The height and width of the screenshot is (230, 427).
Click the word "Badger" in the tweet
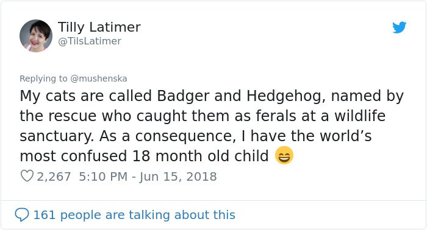[184, 96]
